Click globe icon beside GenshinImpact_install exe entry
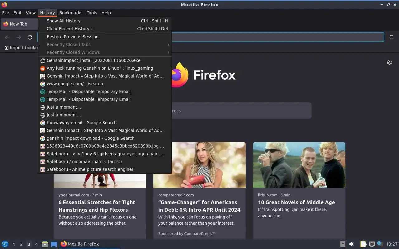The image size is (399, 249). click(x=43, y=60)
